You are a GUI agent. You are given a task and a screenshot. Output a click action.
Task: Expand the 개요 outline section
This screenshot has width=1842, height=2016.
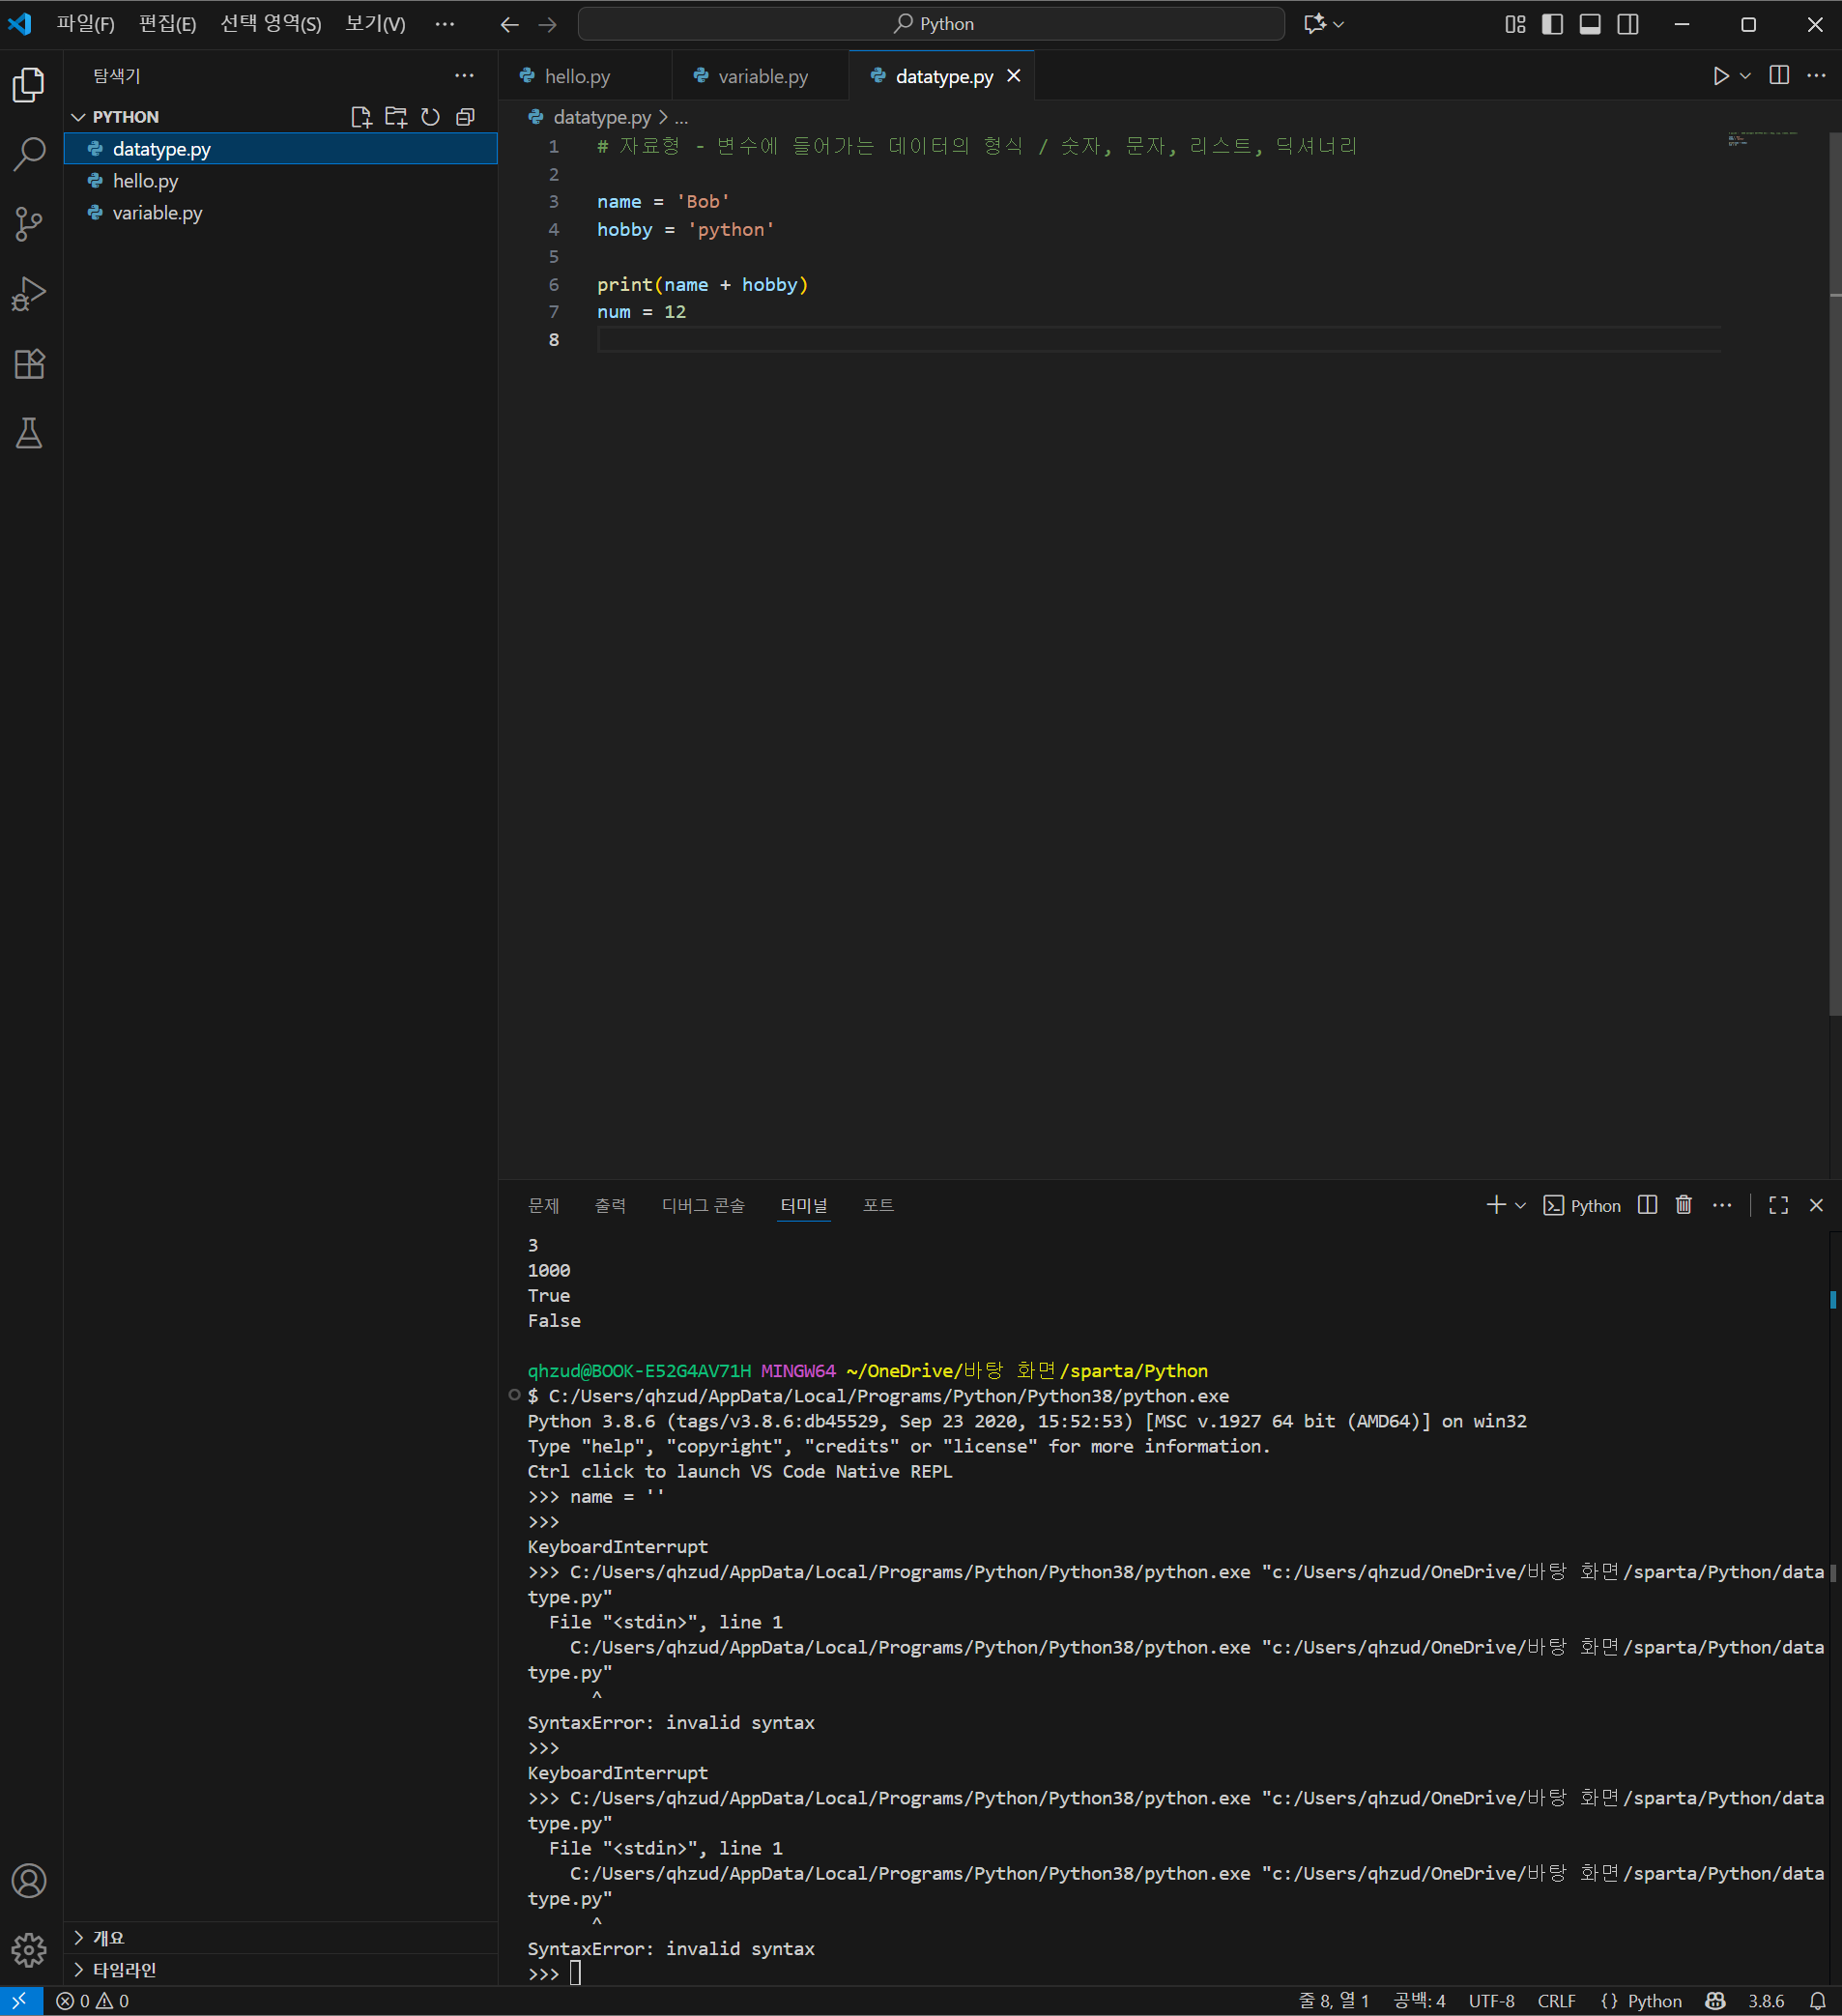point(281,1937)
